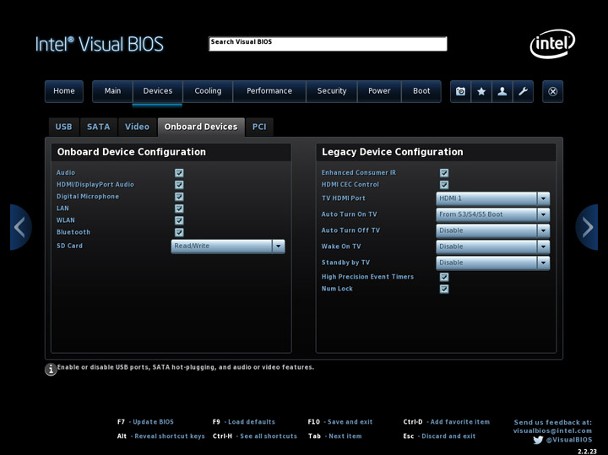Click the Intel Visual BIOS title
This screenshot has width=608, height=455.
click(100, 44)
